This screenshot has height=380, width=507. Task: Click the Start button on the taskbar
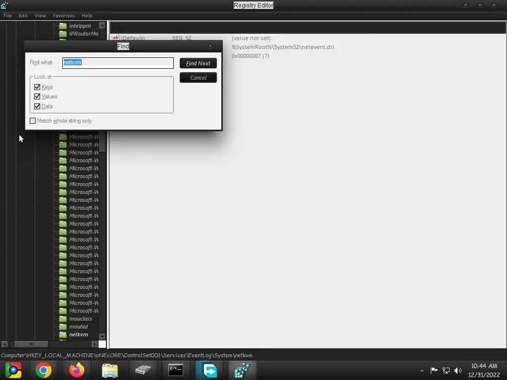[13, 370]
